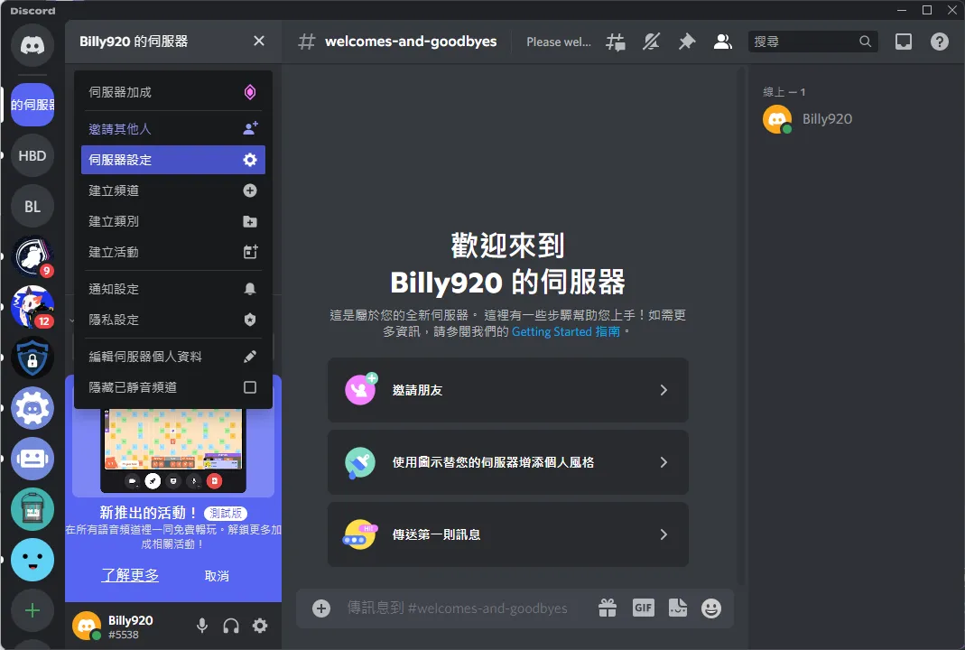Select member Billy920 in member list
This screenshot has width=965, height=650.
tap(856, 119)
